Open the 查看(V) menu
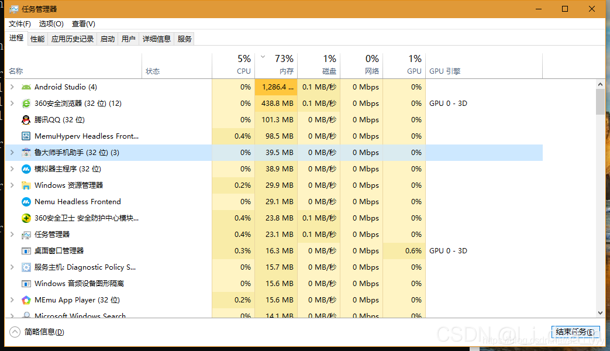The image size is (610, 351). click(x=83, y=24)
